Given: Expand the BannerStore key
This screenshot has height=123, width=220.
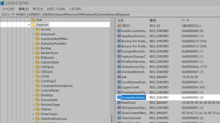Looking at the screenshot, I should pyautogui.click(x=33, y=53).
